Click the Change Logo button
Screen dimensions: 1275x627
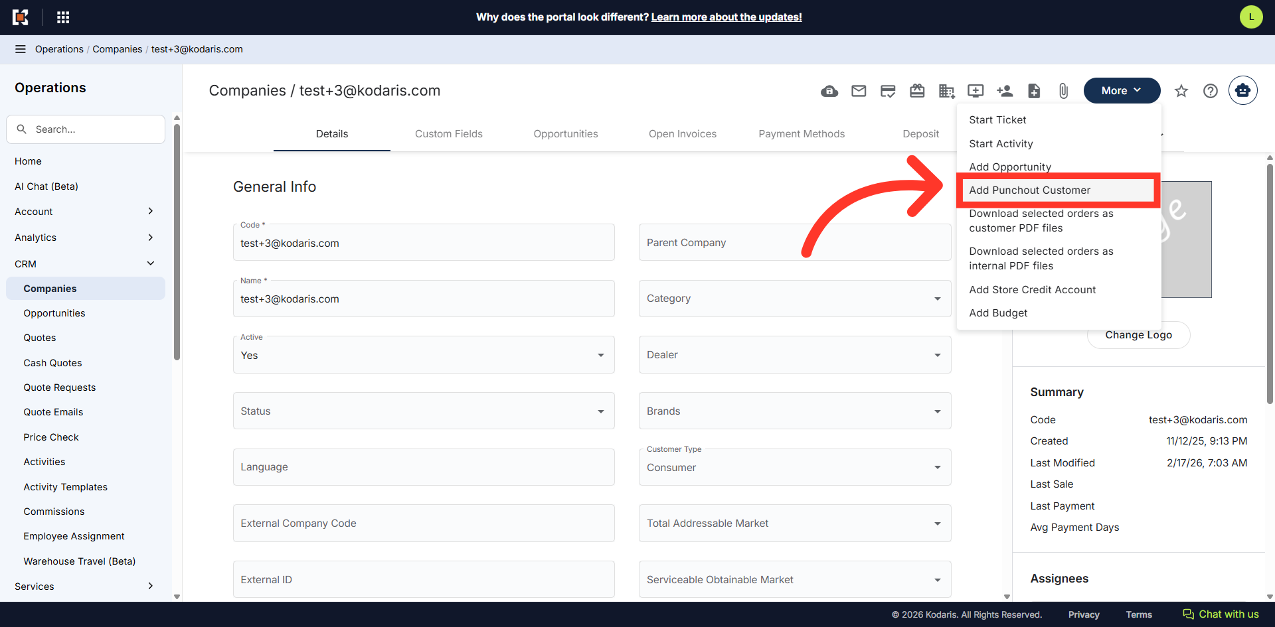coord(1138,336)
